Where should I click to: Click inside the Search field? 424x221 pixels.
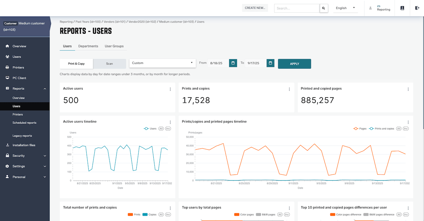pos(297,8)
